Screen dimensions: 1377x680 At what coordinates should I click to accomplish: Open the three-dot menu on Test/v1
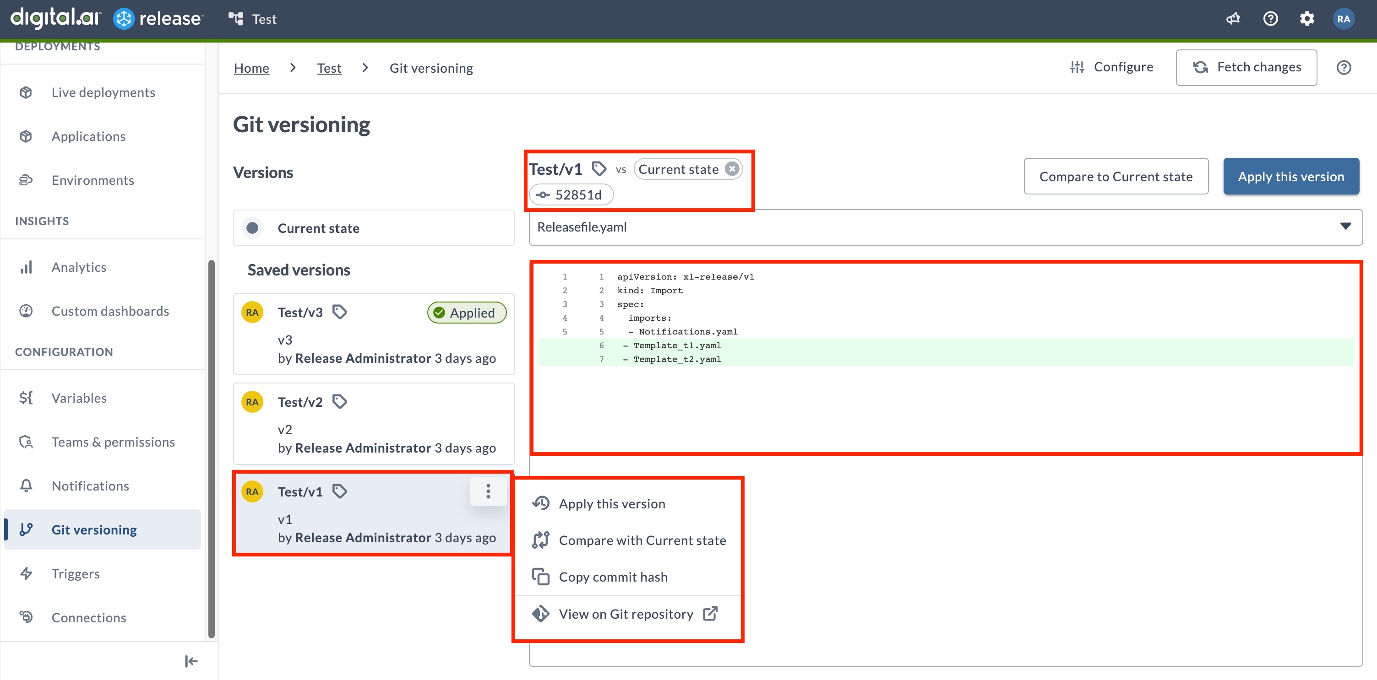[x=488, y=491]
